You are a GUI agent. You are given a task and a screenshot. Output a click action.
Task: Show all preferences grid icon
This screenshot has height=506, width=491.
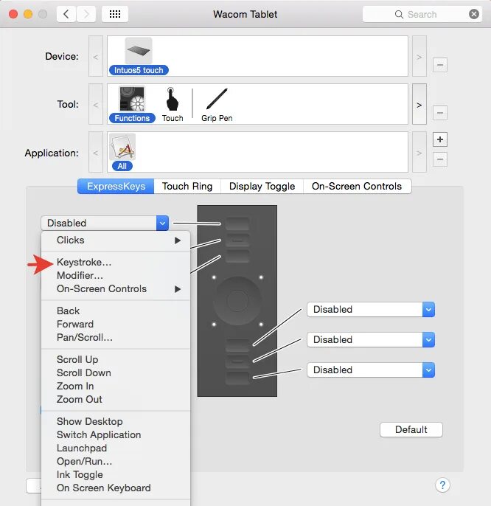click(115, 14)
